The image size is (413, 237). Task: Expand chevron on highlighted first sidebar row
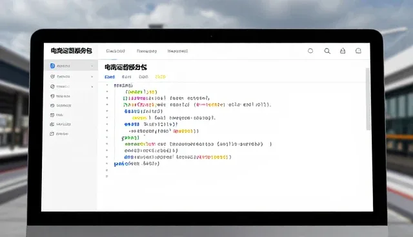click(x=92, y=66)
